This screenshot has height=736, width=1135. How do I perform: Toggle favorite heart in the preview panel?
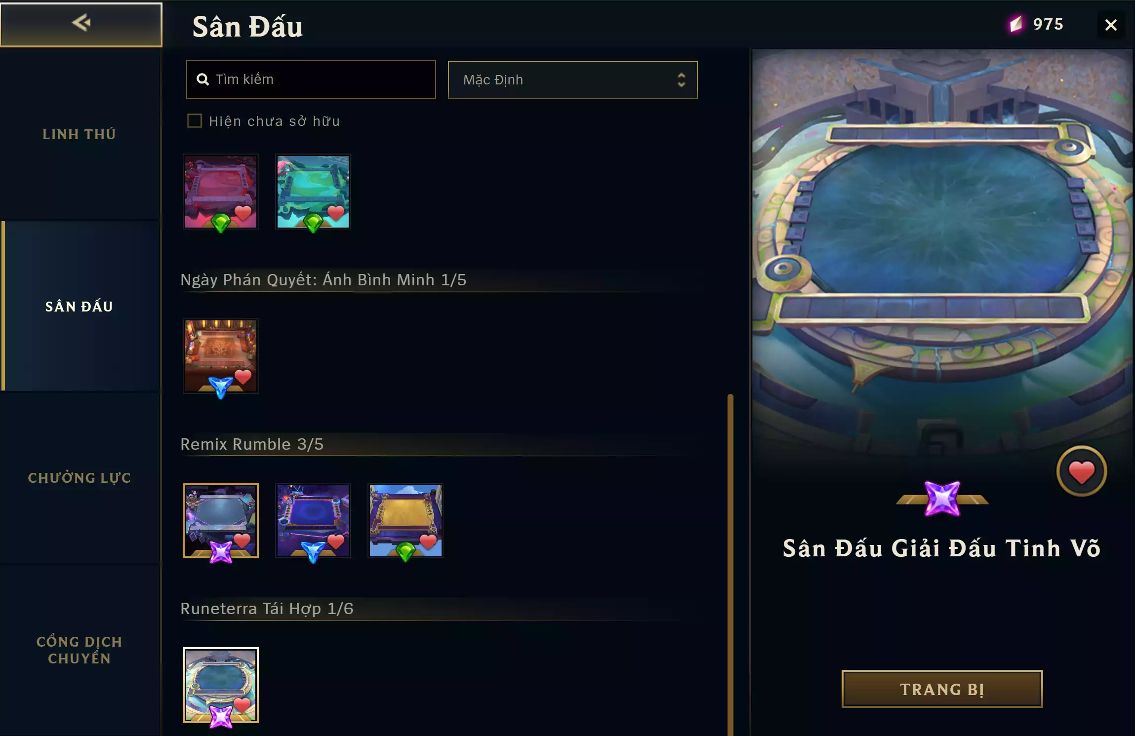point(1082,471)
